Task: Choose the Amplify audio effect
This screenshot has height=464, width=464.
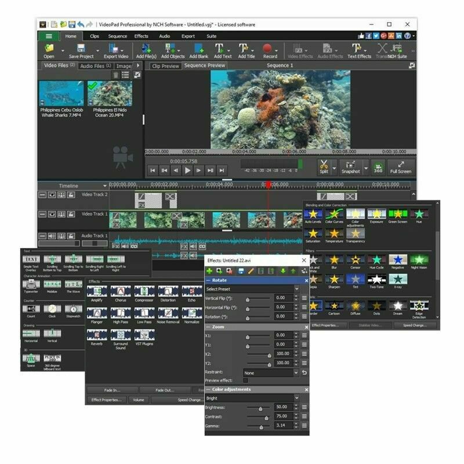Action: click(97, 293)
